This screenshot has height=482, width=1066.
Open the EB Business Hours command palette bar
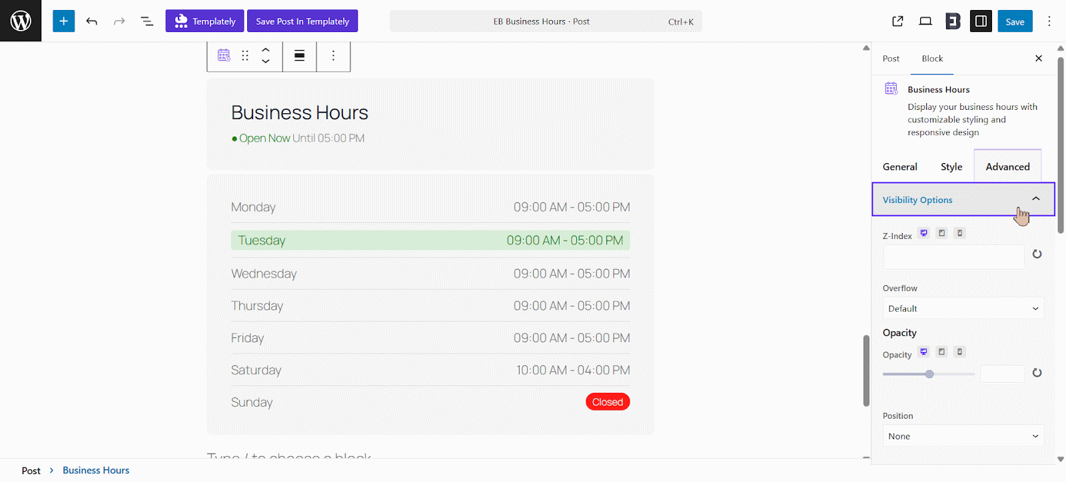click(x=546, y=21)
